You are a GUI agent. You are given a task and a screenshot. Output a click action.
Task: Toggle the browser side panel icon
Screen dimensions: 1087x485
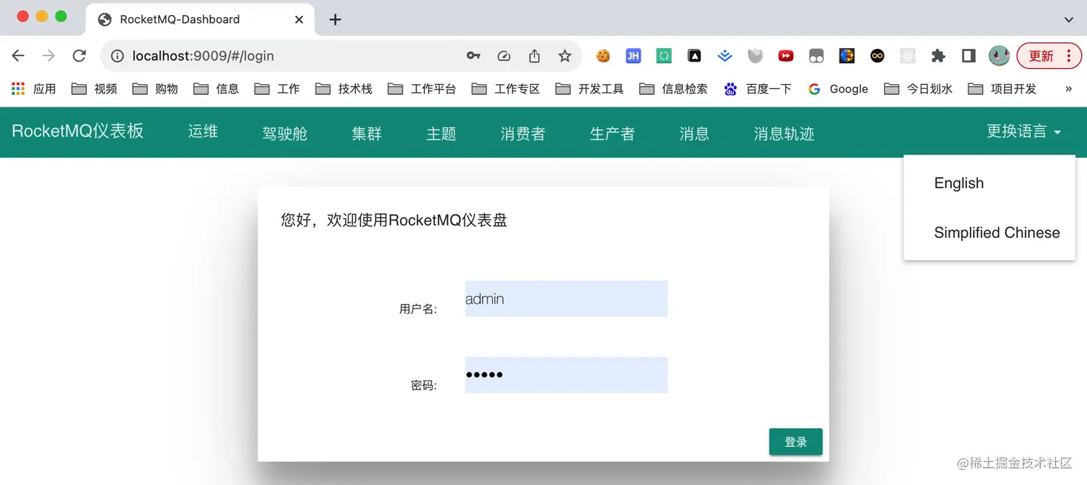tap(968, 56)
